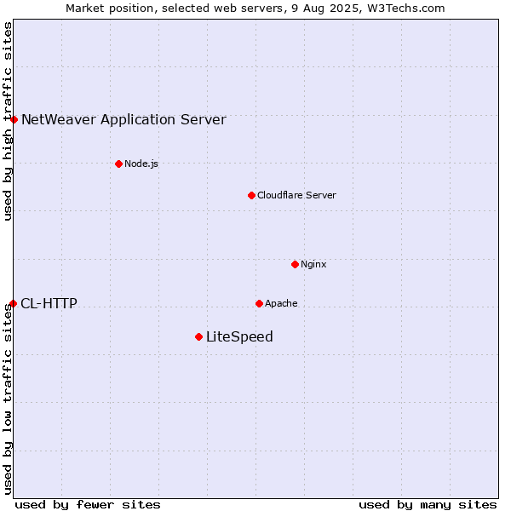Click the 'used by low traffic sites' label

tap(8, 399)
